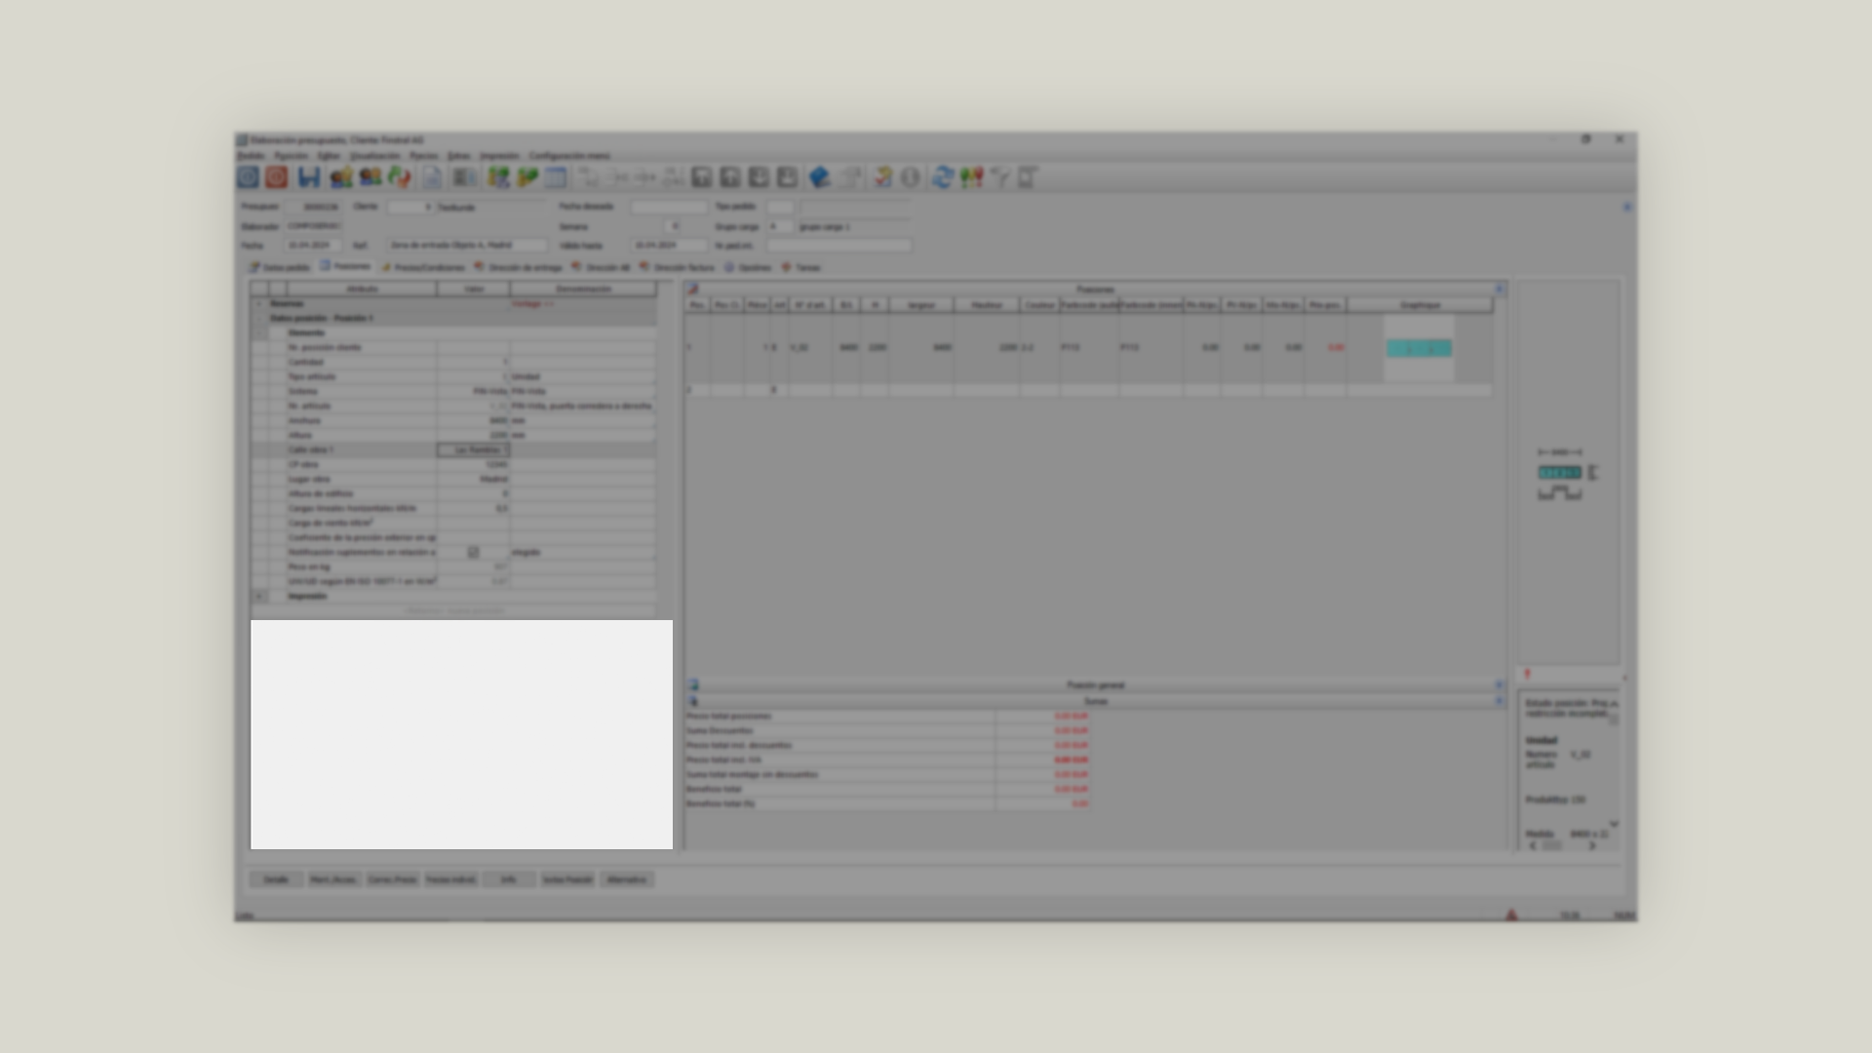The image size is (1872, 1053).
Task: Toggle the Notificación suplementos checkbox
Action: (473, 553)
